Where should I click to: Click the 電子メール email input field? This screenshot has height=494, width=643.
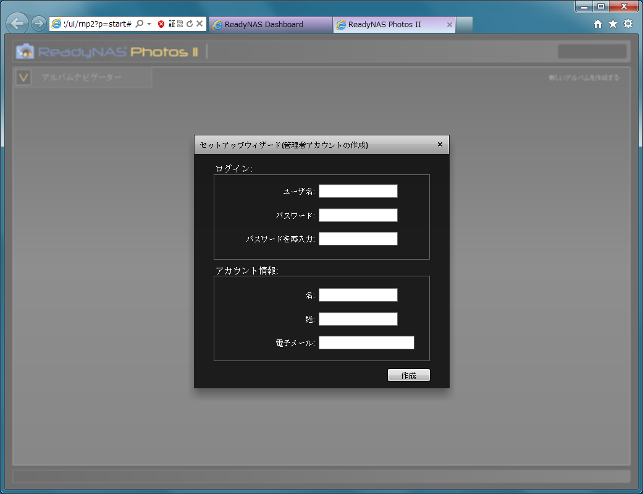click(366, 343)
